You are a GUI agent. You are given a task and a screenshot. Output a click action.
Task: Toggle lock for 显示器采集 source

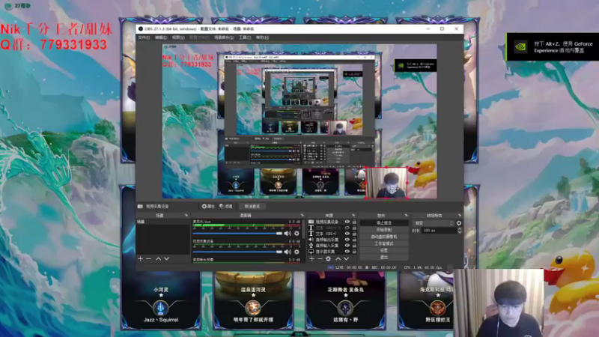(x=354, y=252)
